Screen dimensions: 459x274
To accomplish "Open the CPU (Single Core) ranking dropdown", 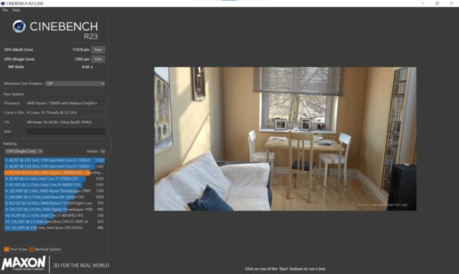I will pos(24,152).
